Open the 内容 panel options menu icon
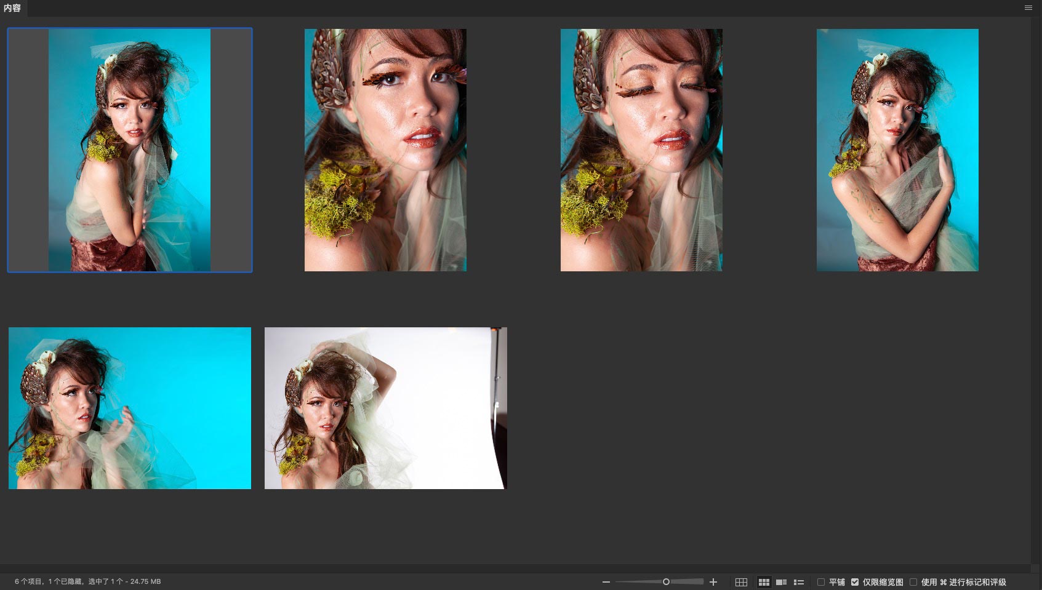The height and width of the screenshot is (590, 1042). [1028, 8]
